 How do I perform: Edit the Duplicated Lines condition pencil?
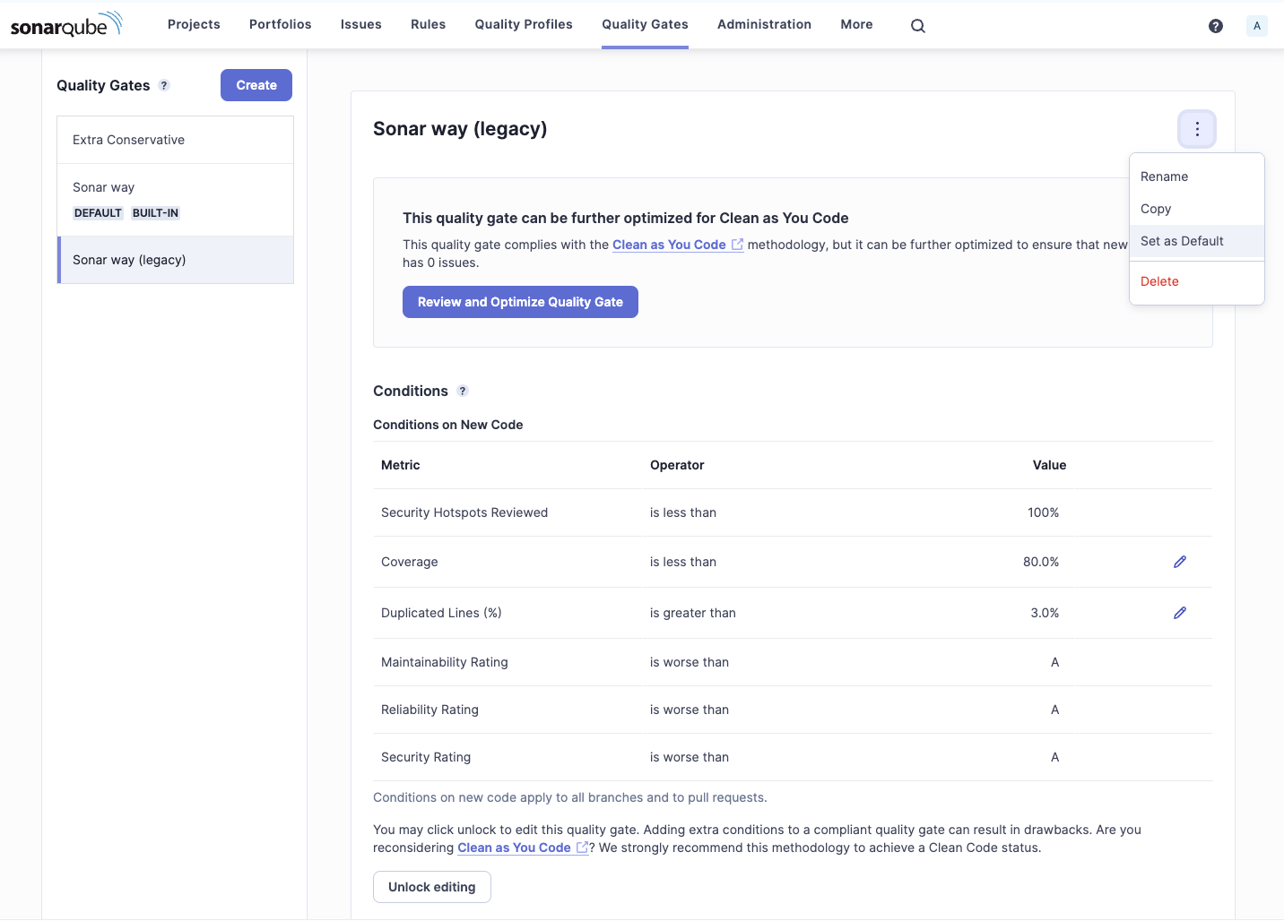click(1179, 613)
